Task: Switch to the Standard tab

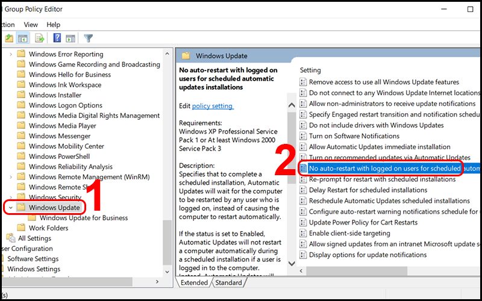Action: coord(228,282)
